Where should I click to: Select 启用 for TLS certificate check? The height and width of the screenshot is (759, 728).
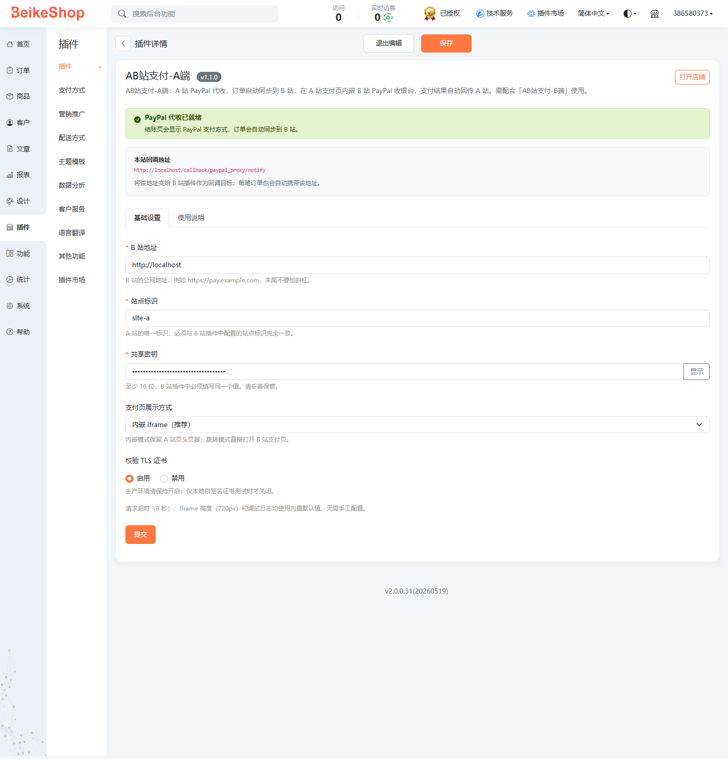[129, 479]
